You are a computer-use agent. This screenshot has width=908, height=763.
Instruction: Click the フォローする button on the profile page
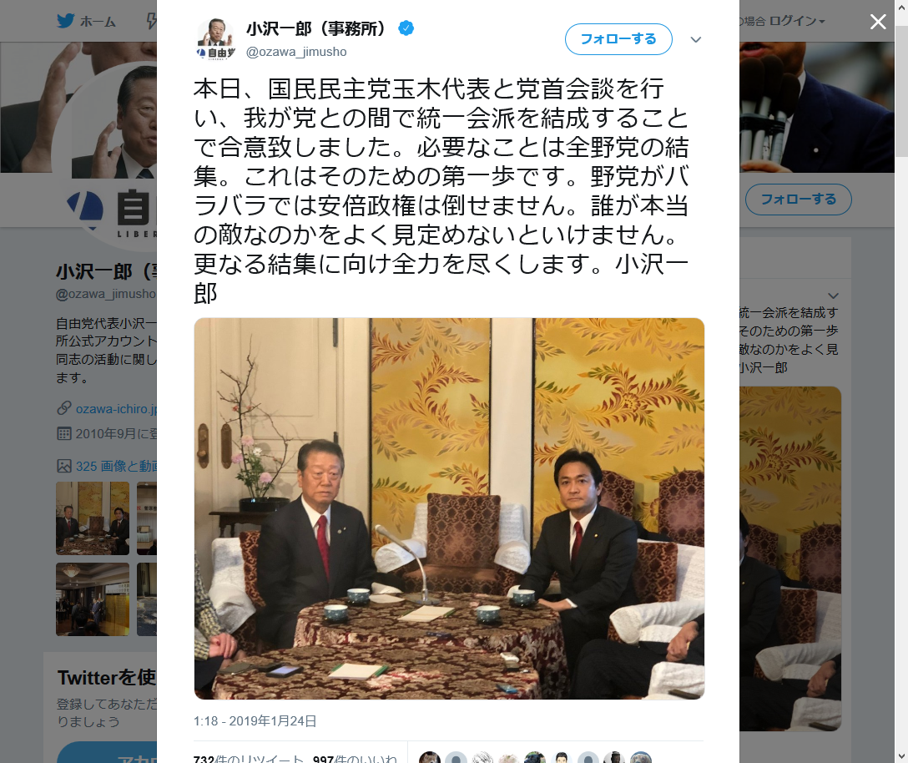coord(798,200)
